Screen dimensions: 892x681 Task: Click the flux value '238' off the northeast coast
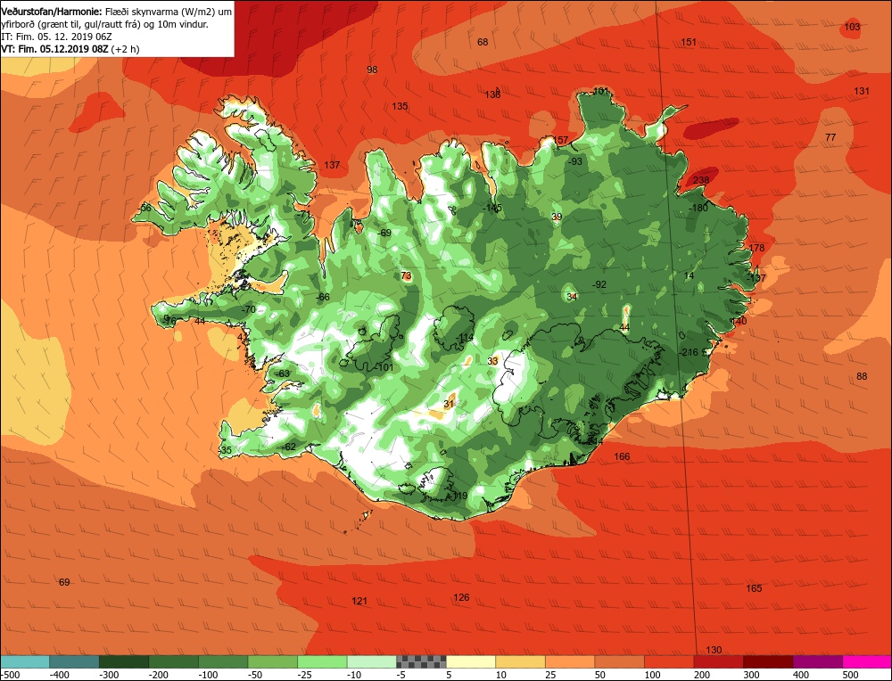(x=701, y=180)
